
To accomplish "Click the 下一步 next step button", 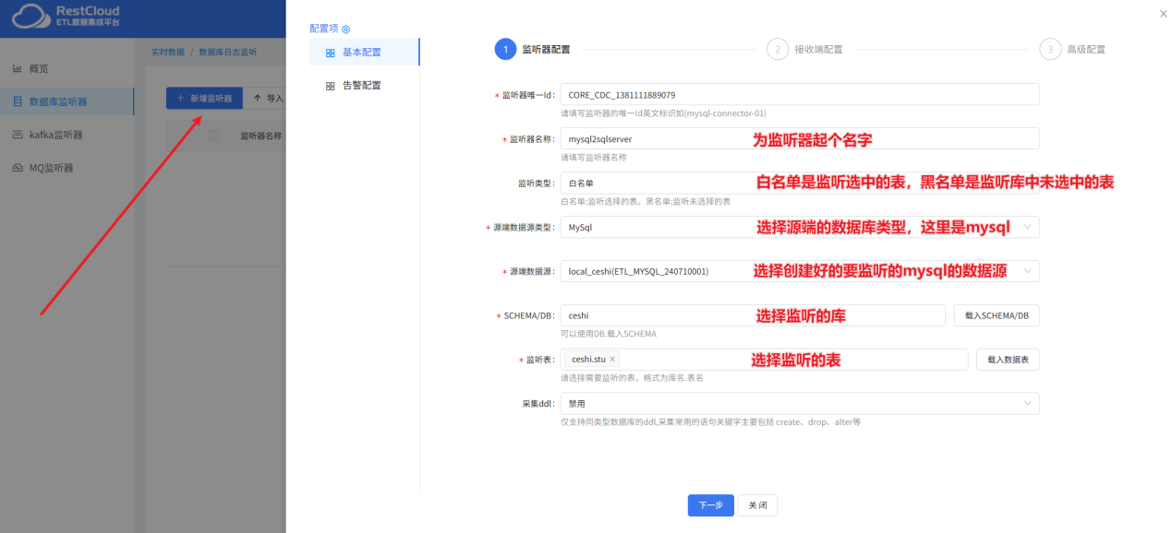I will coord(710,505).
